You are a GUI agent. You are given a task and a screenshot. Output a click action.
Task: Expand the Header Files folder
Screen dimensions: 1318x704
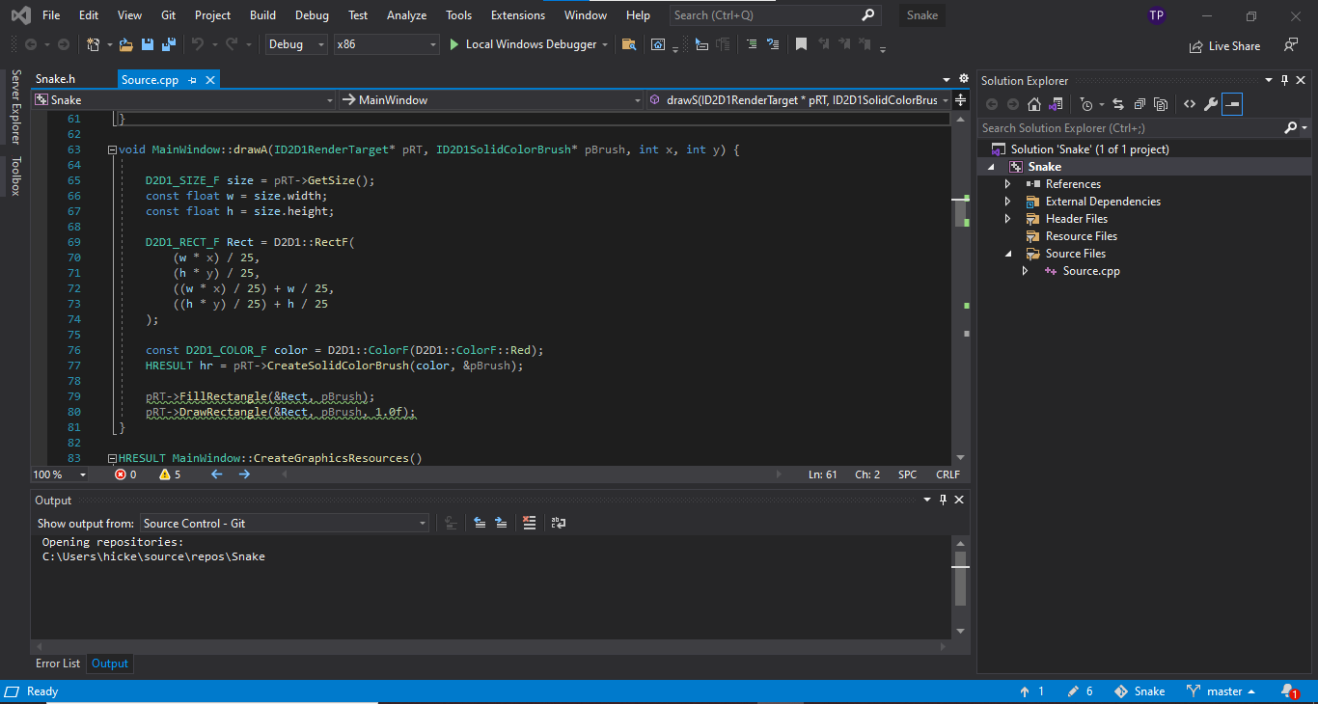tap(1008, 219)
